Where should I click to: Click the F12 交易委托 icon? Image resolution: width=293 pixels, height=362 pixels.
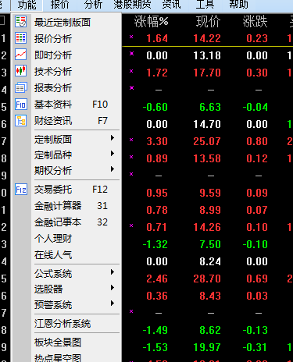[20, 190]
